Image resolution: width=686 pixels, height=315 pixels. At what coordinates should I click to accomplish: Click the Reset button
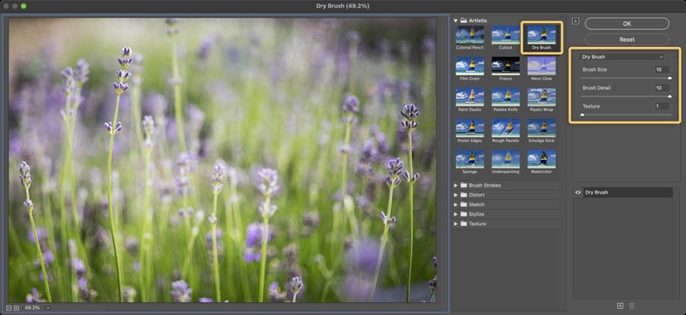(x=627, y=39)
